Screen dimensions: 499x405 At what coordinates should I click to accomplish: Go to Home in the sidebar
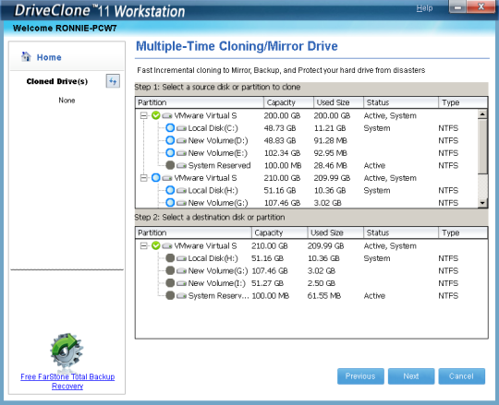(x=49, y=57)
